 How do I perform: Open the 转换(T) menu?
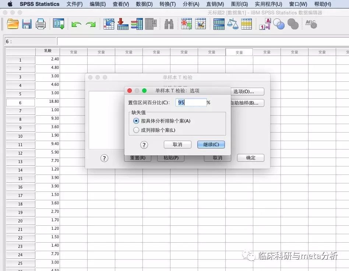tap(168, 4)
